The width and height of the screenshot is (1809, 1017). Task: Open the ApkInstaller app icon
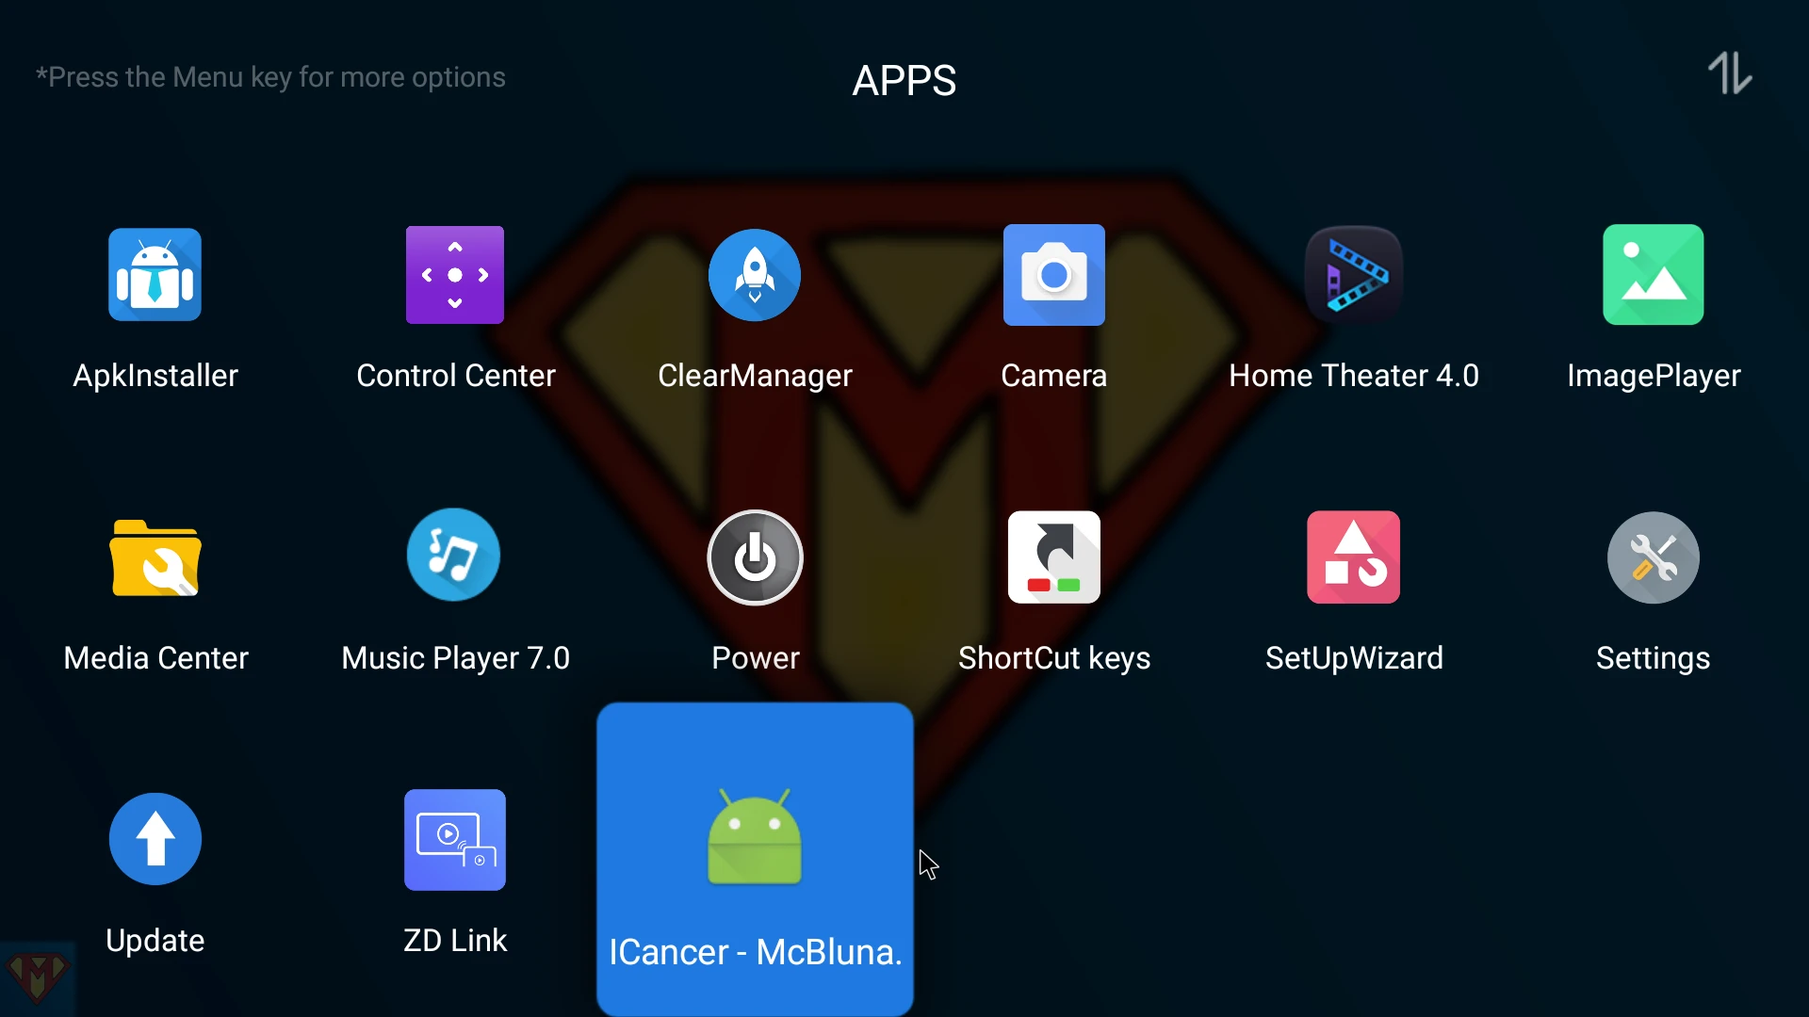[x=155, y=274]
